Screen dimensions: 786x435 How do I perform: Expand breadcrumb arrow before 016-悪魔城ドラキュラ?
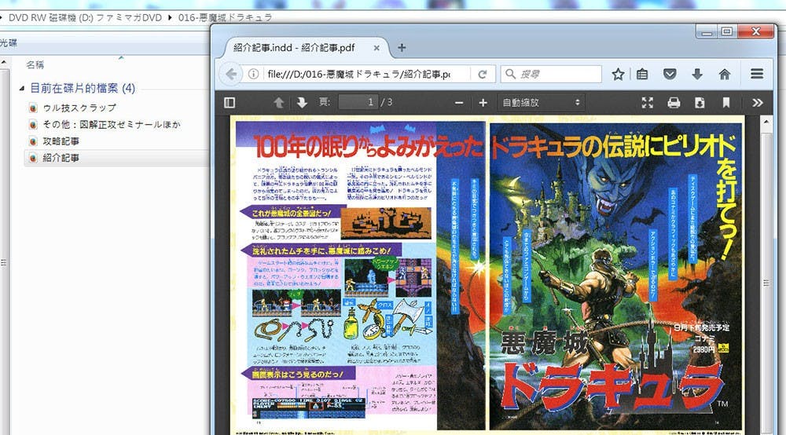pos(170,17)
